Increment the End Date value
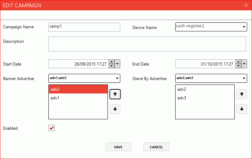 238,62
